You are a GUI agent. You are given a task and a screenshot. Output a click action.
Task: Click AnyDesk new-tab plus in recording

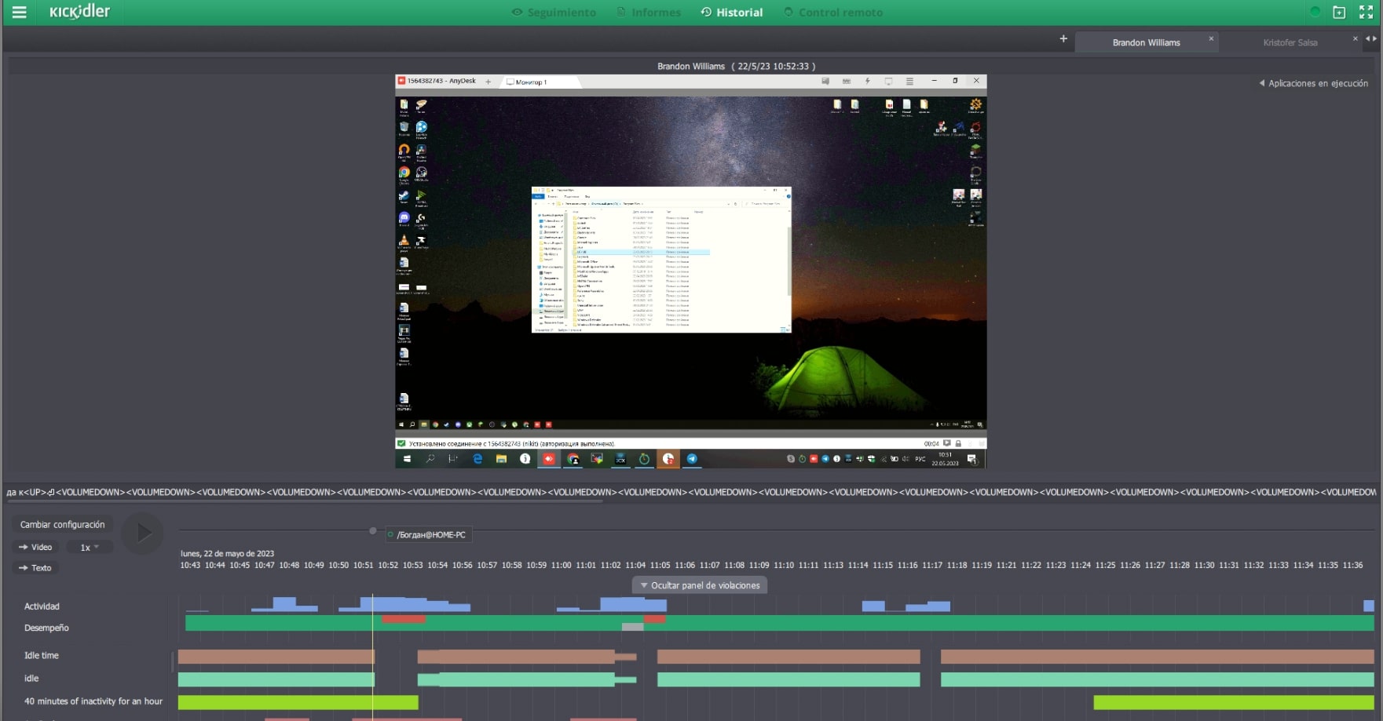488,81
